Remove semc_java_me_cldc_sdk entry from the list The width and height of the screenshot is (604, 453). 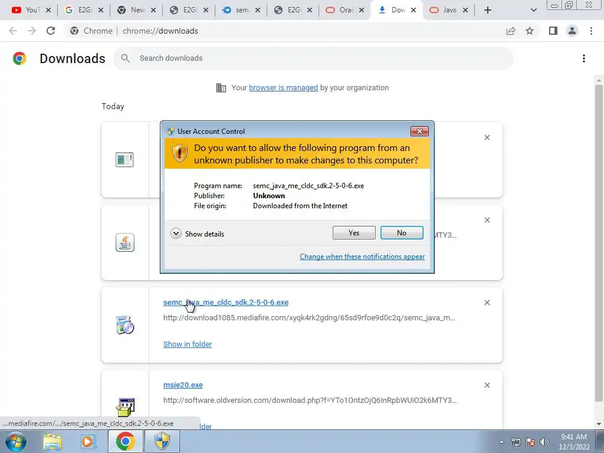click(x=487, y=303)
